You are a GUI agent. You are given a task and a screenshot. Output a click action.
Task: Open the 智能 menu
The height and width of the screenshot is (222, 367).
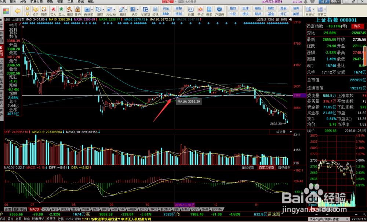60,1
